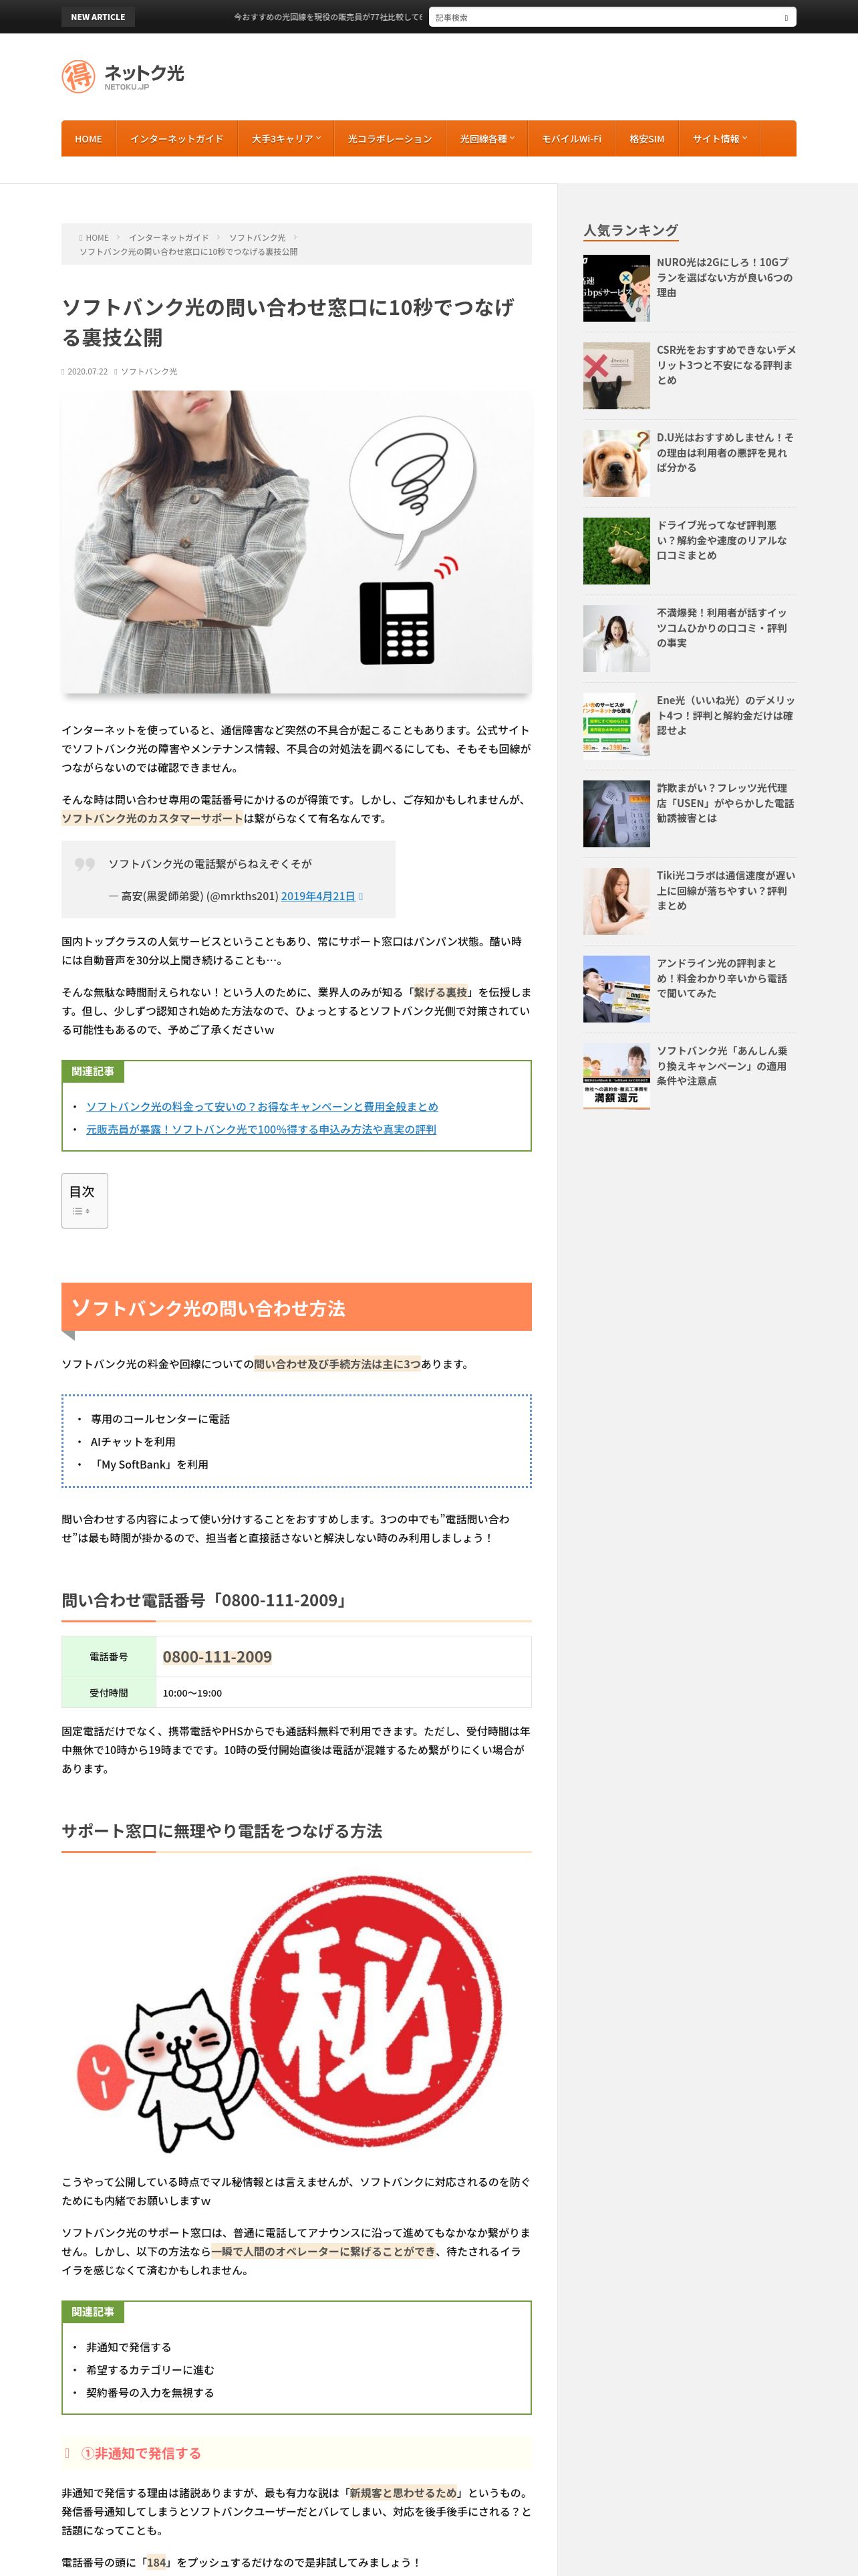This screenshot has height=2576, width=858.
Task: Open ソフトバンク光 あんしん乗り換えキャンペーン article
Action: pos(725,1066)
